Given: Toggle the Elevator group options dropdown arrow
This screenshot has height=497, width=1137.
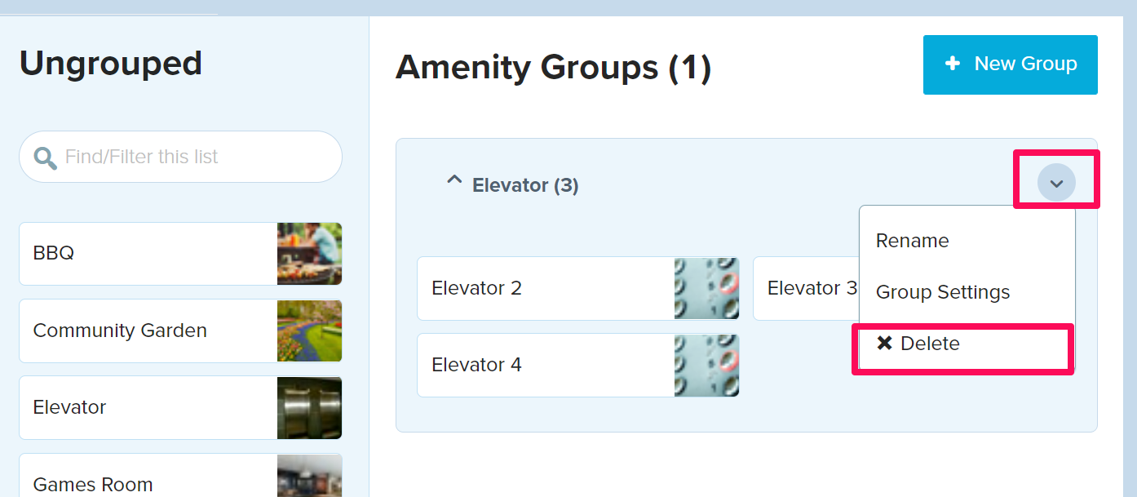Looking at the screenshot, I should (1056, 184).
